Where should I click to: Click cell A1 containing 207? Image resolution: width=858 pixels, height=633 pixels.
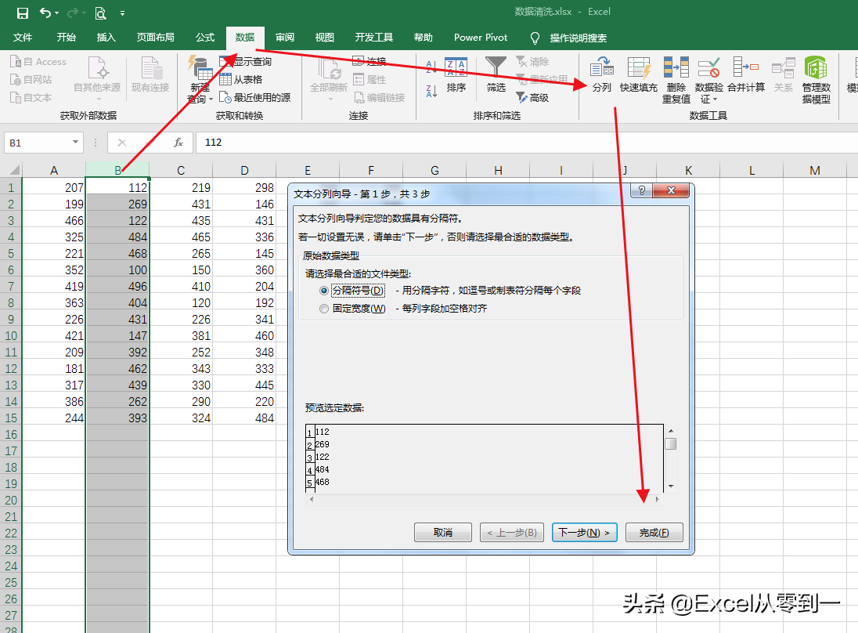53,188
